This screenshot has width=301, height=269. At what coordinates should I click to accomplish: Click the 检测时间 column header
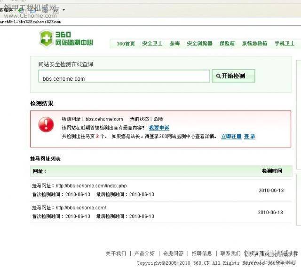[272, 171]
